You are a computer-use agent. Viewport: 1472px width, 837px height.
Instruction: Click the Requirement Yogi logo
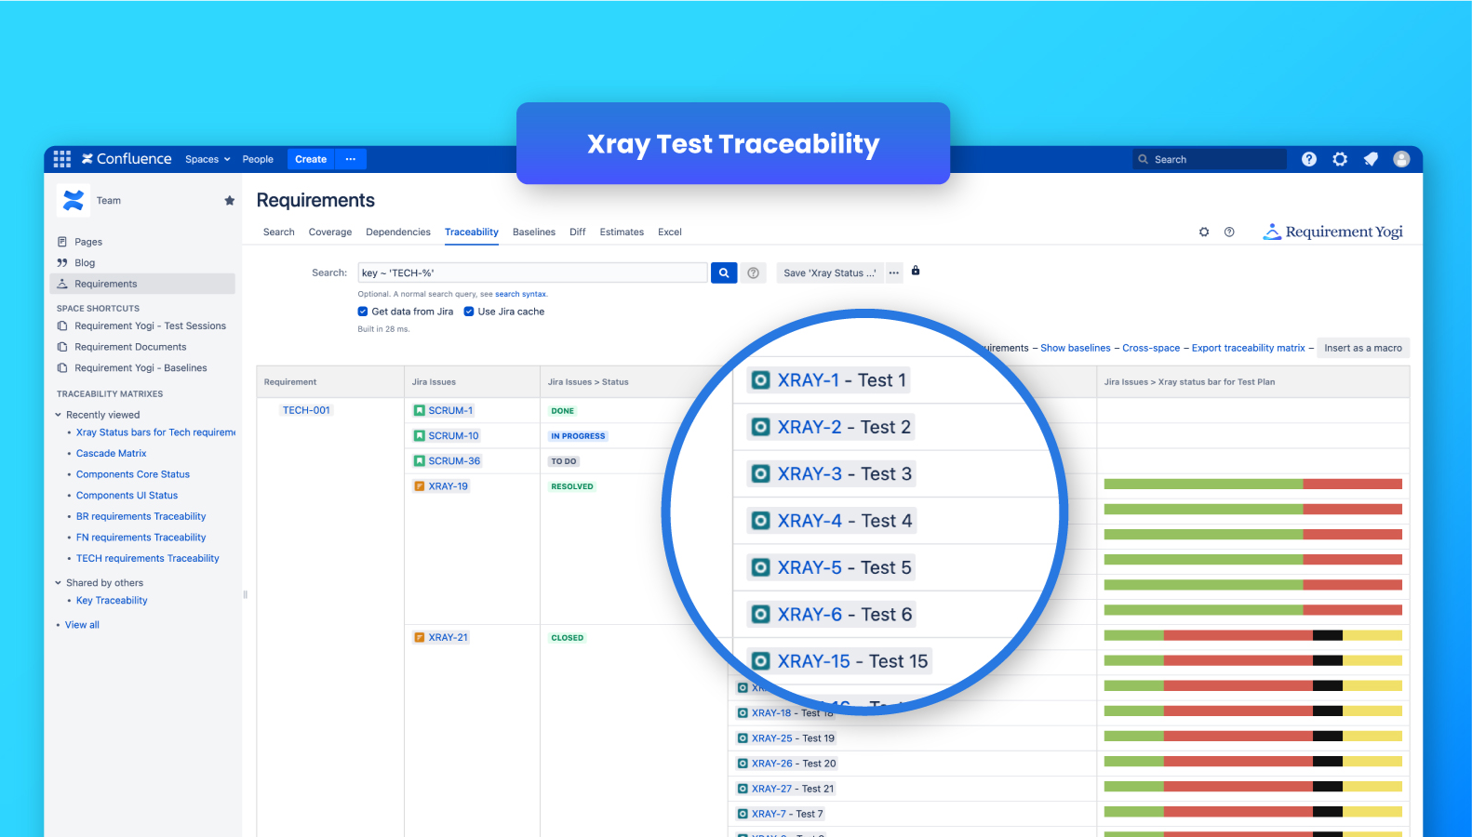coord(1332,232)
